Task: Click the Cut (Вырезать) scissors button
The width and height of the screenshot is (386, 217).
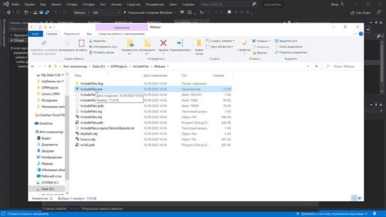Action: tap(98, 41)
